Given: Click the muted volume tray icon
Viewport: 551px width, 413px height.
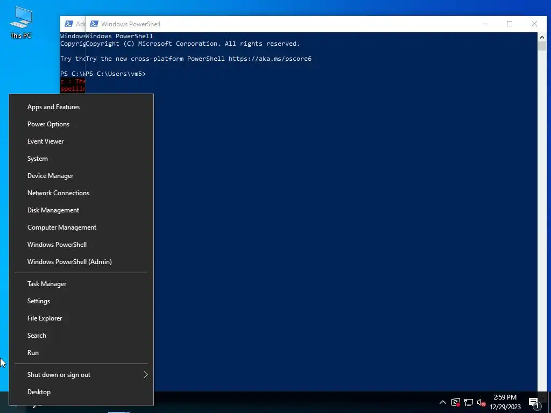Looking at the screenshot, I should click(481, 402).
